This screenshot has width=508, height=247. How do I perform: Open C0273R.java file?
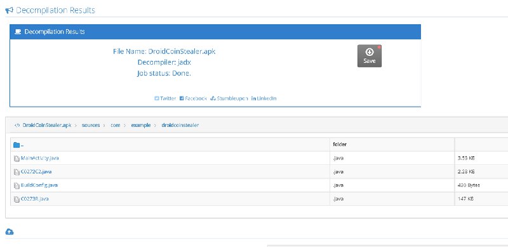35,199
